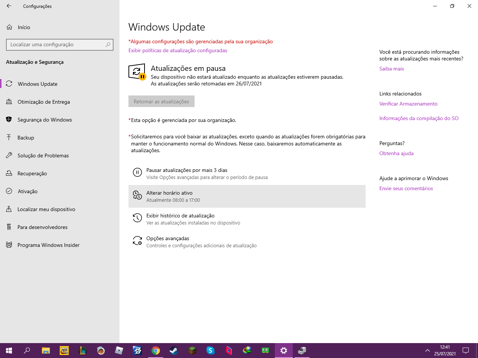Click the 'Atualização e Segurança' category title

(35, 62)
